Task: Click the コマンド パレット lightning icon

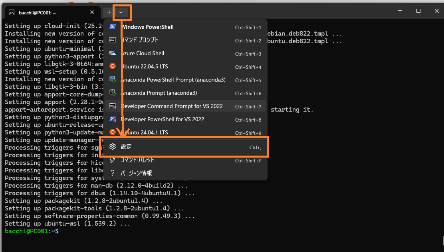Action: coord(113,160)
